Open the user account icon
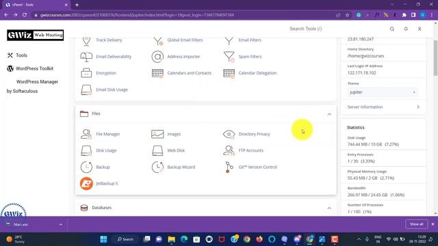 tap(420, 29)
